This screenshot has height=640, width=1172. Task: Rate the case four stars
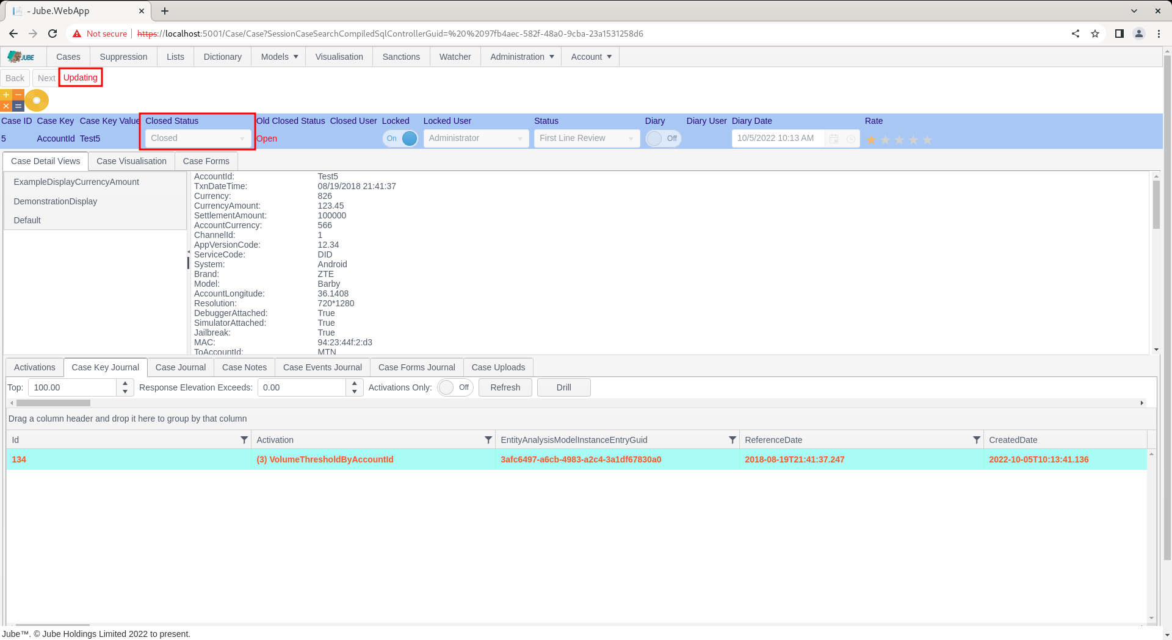click(914, 140)
